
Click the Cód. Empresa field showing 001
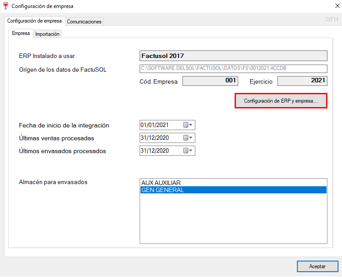coord(210,81)
